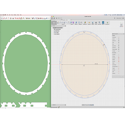Expand the Sketches folder in browser

(53, 34)
